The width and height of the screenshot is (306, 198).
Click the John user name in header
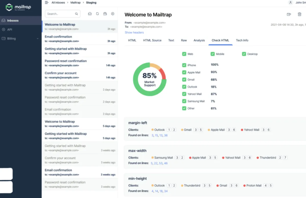click(301, 3)
